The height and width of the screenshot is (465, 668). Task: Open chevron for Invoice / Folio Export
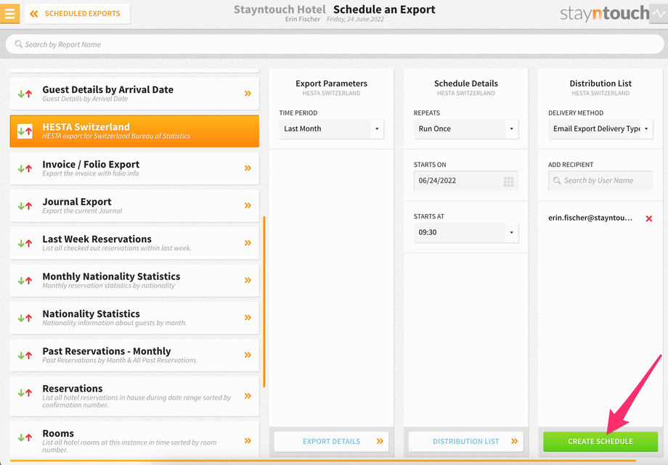[248, 168]
